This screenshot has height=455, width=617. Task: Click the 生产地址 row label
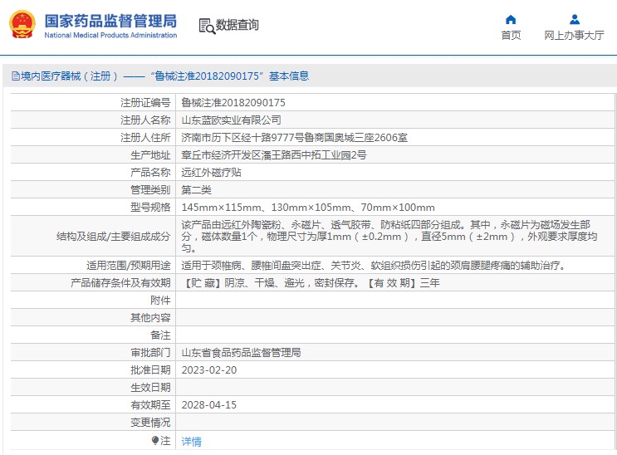tap(150, 155)
